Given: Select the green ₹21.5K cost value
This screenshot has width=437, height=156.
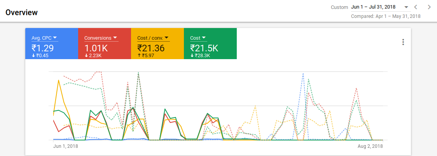Looking at the screenshot, I should click(x=204, y=48).
